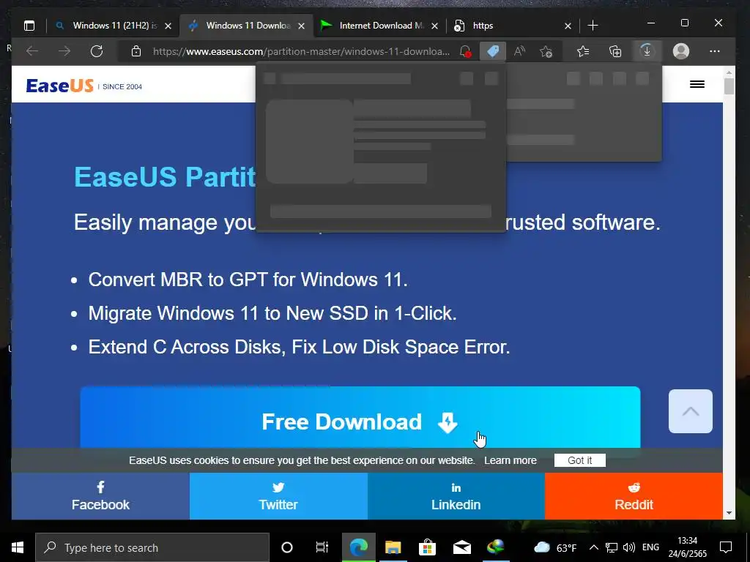Open Collections icon in toolbar
The width and height of the screenshot is (750, 562).
[x=615, y=51]
